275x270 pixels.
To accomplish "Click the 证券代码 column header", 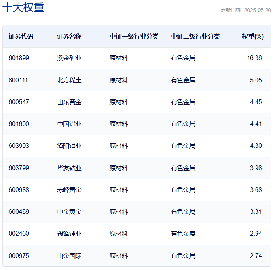I will pyautogui.click(x=21, y=36).
